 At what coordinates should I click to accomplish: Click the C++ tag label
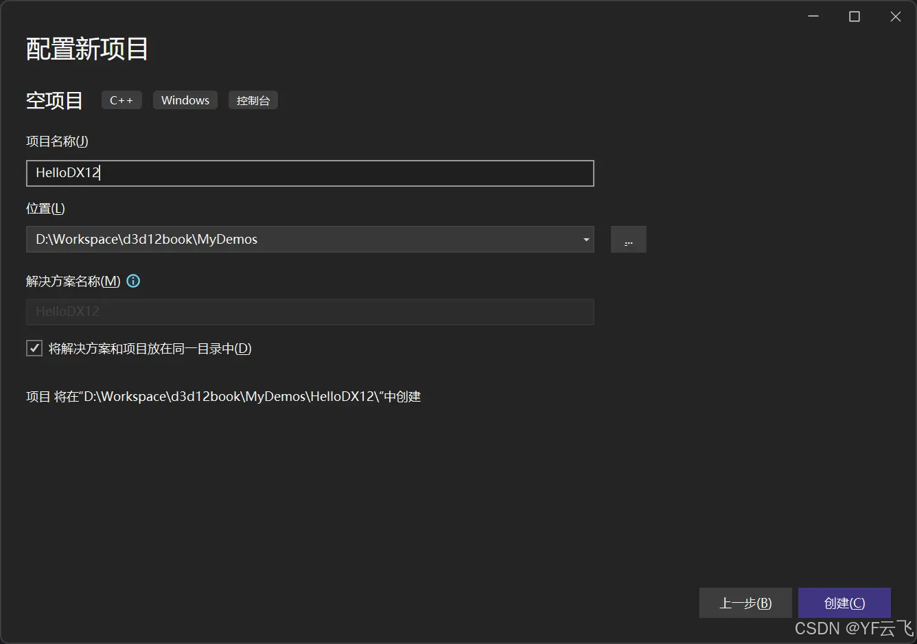[121, 100]
